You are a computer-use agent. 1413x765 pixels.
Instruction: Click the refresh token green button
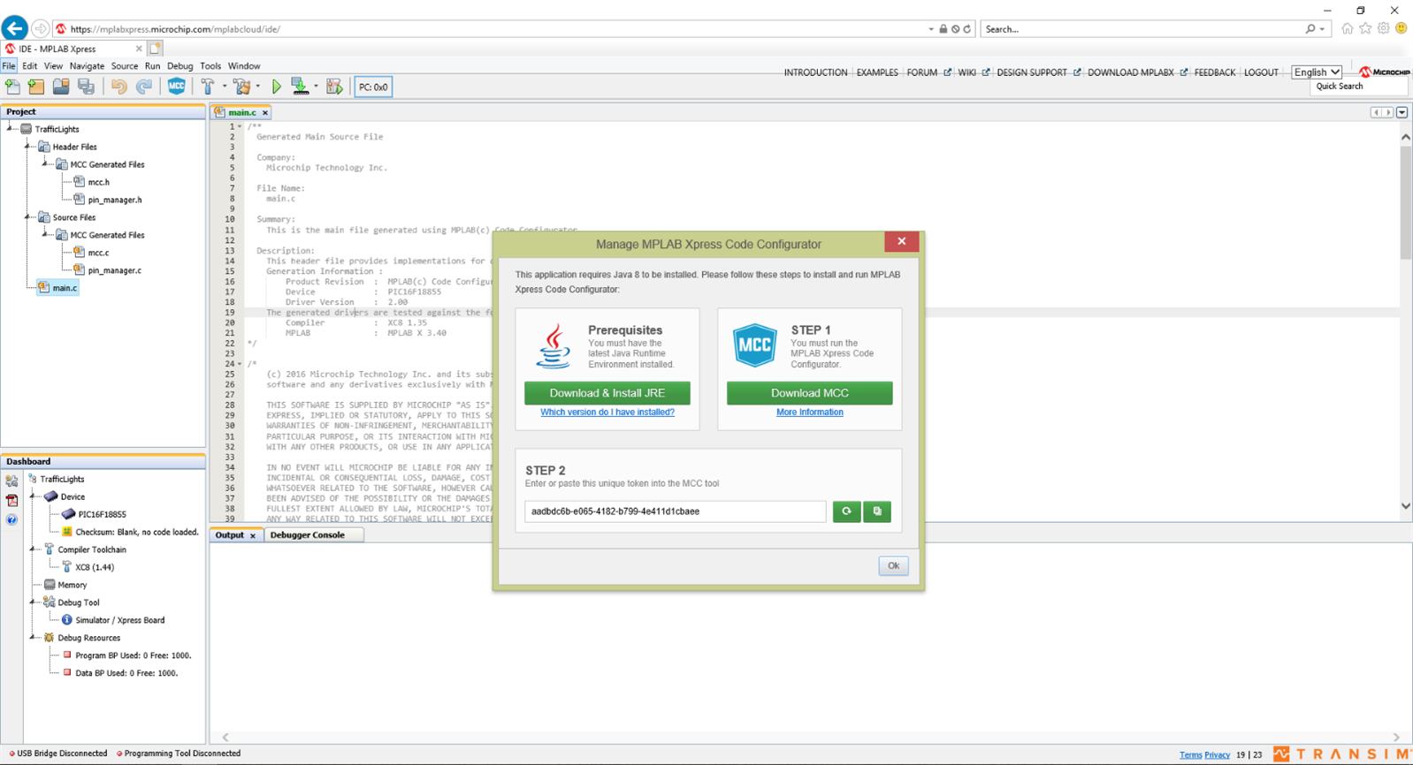[846, 511]
